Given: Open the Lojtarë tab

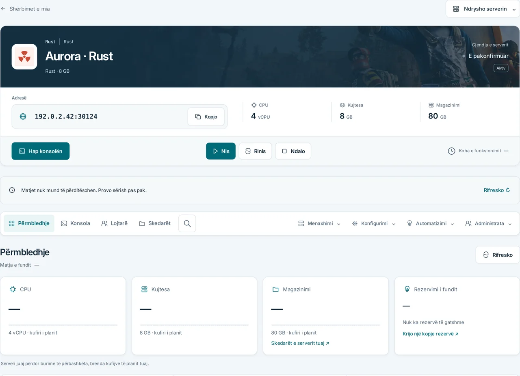Looking at the screenshot, I should pos(115,223).
